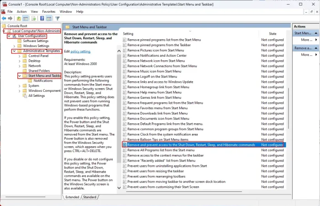Click the Shared Folders folder icon
The width and height of the screenshot is (320, 206).
coord(25,71)
